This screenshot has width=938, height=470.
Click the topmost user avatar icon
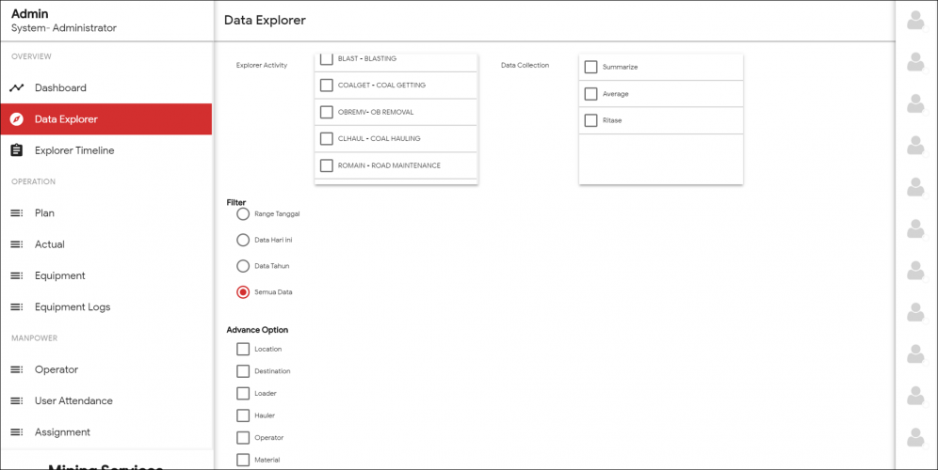[x=914, y=22]
